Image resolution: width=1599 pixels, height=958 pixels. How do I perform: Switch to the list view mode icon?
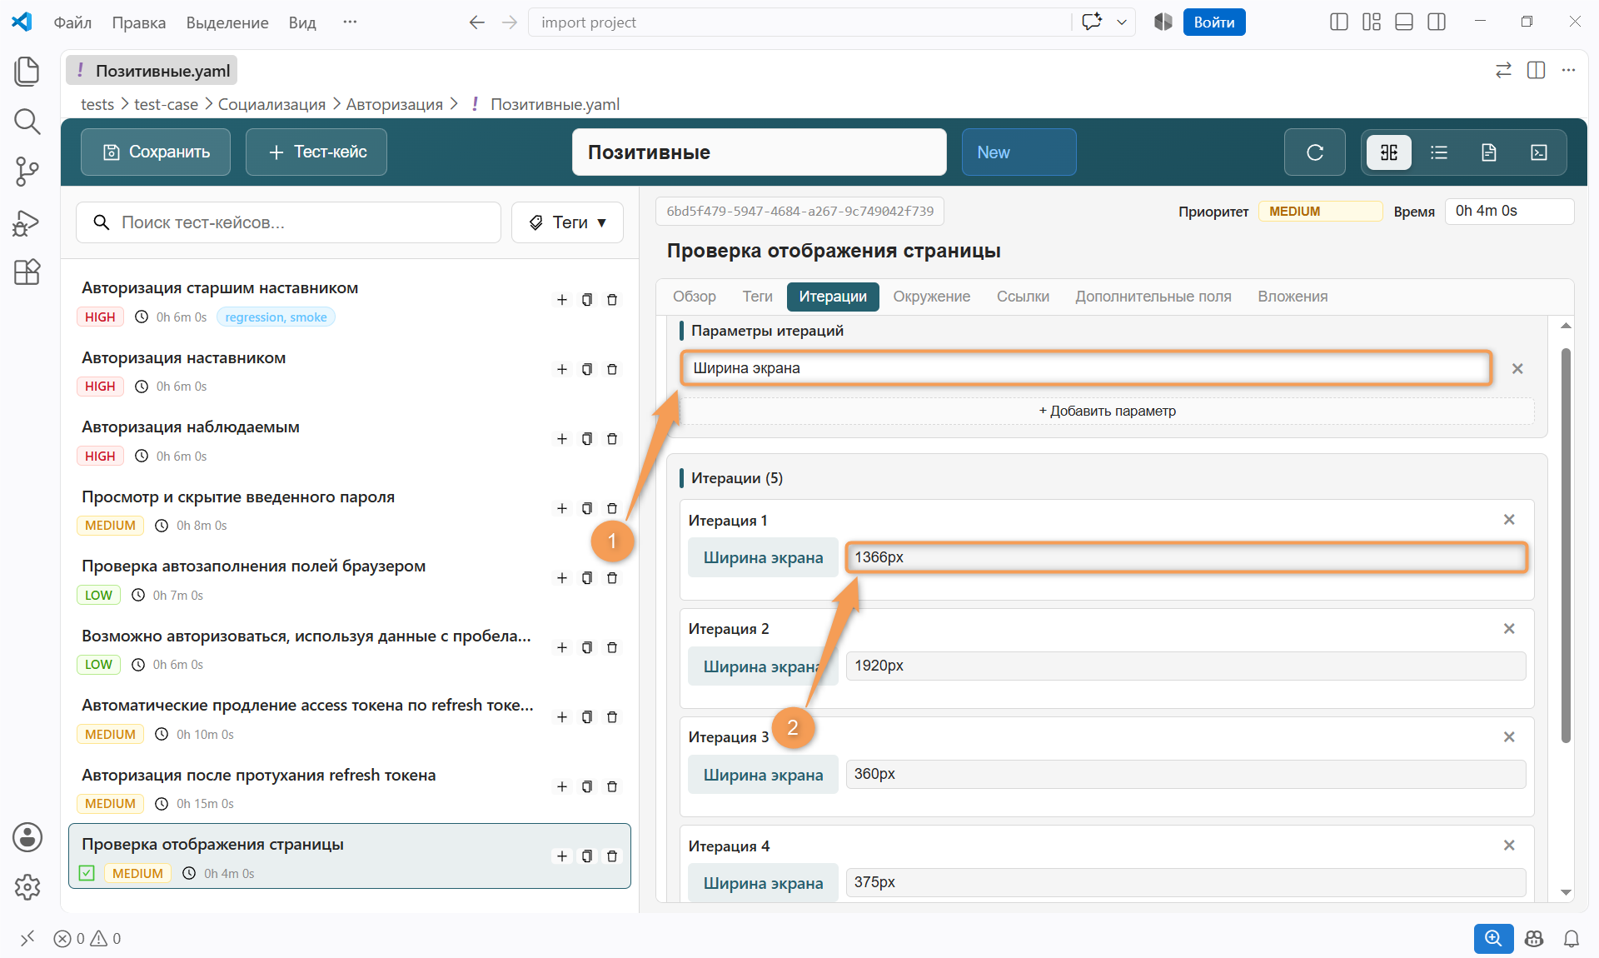(1439, 152)
